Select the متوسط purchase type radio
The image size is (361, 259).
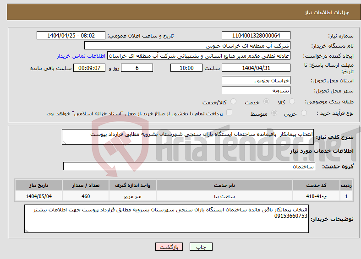[274, 113]
